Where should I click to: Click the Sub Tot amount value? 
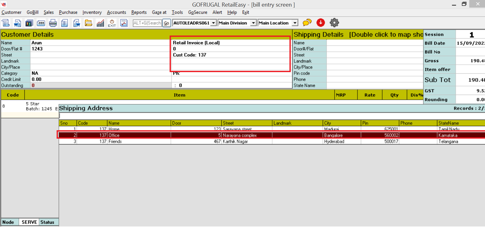click(471, 80)
